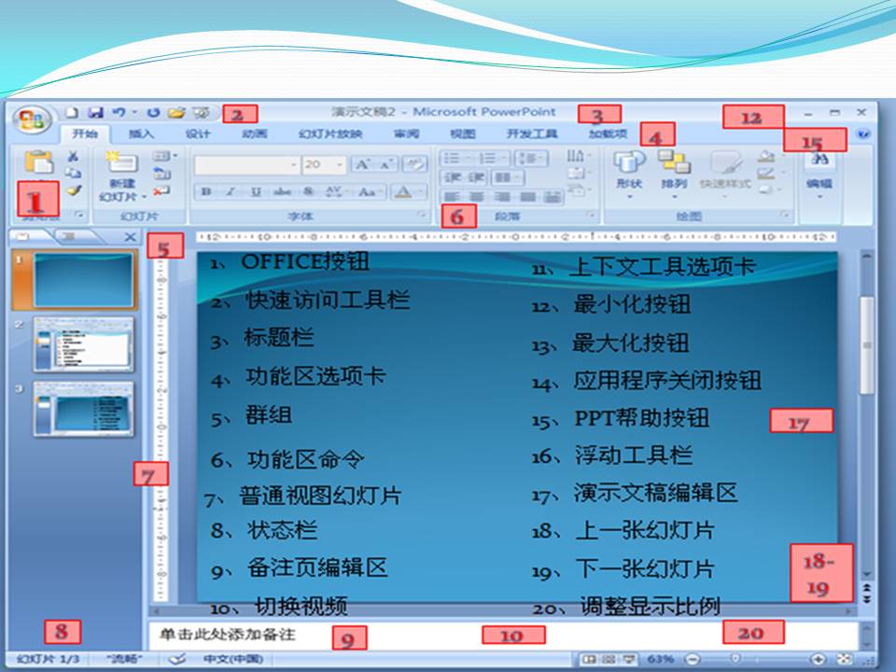
Task: Switch to the 插入 ribbon tab
Action: (141, 133)
